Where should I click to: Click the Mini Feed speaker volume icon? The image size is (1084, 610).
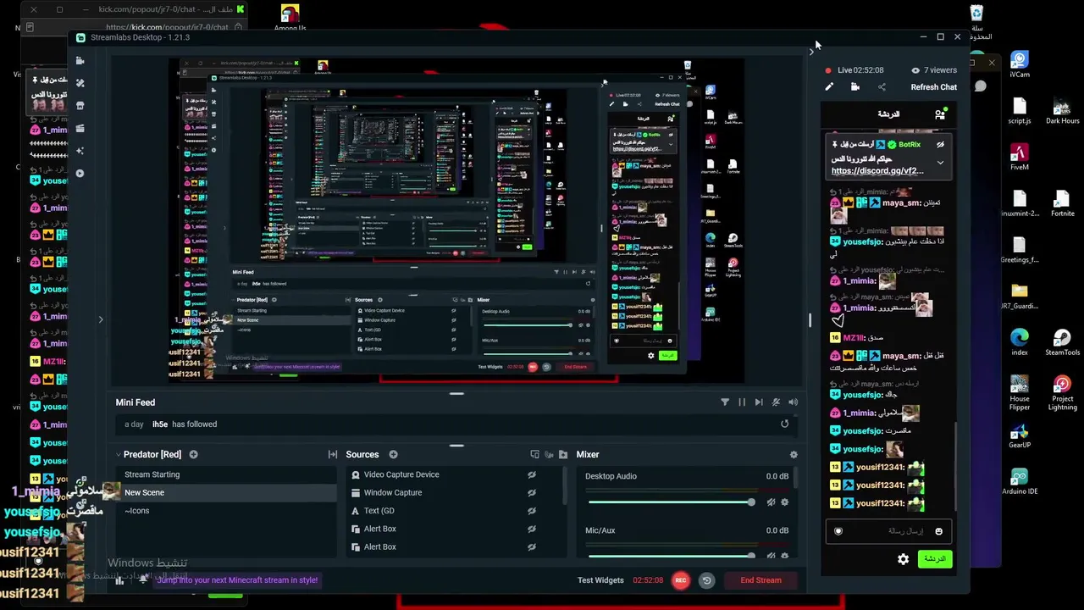point(793,402)
